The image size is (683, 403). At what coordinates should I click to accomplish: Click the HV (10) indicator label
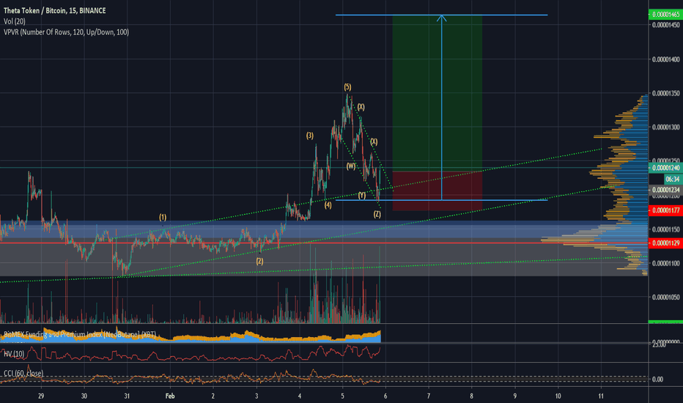tap(14, 354)
